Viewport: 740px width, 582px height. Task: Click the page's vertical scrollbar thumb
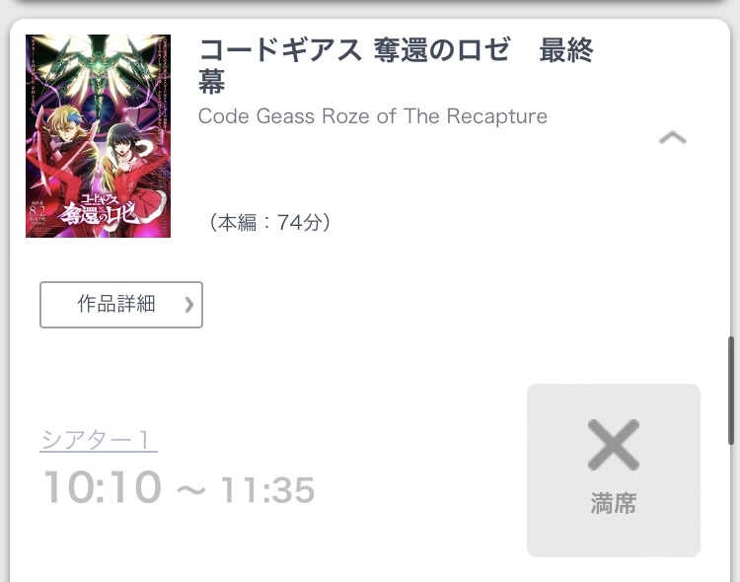point(731,391)
